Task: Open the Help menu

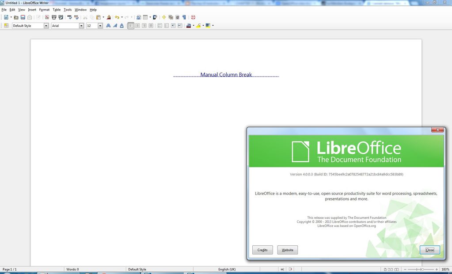Action: tap(93, 10)
